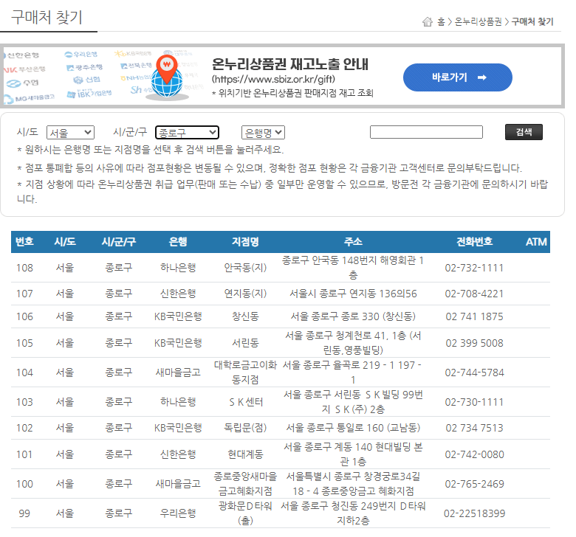The height and width of the screenshot is (537, 576).
Task: Click 창신동 branch name
Action: 245,316
